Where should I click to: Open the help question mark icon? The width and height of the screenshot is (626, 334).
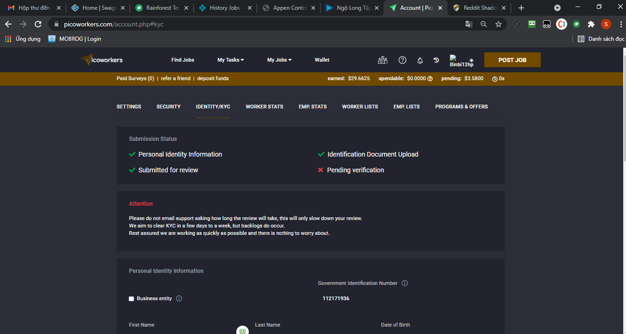pyautogui.click(x=402, y=60)
